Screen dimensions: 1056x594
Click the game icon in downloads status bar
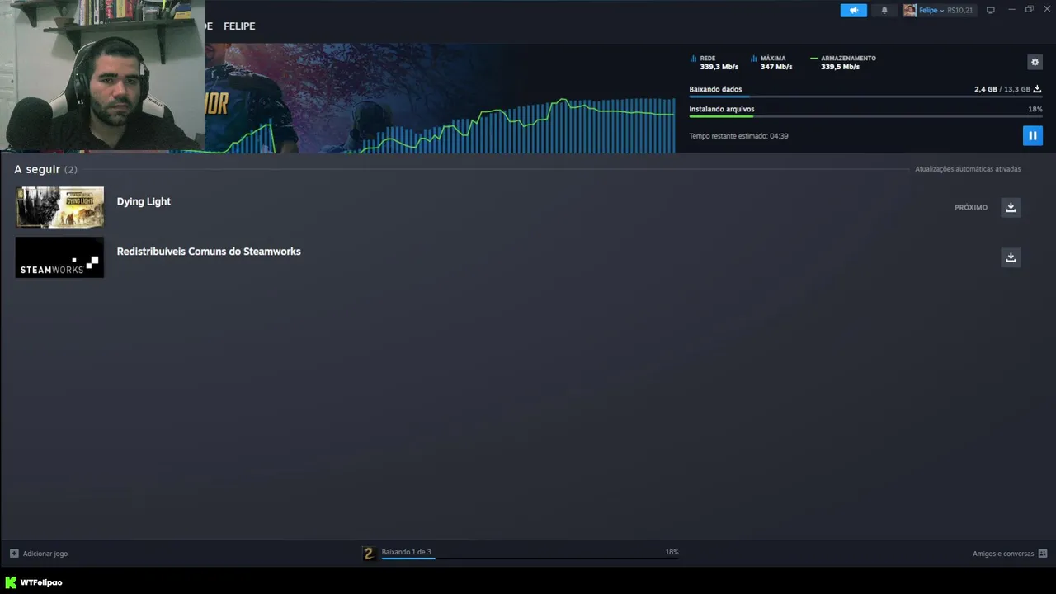point(370,554)
